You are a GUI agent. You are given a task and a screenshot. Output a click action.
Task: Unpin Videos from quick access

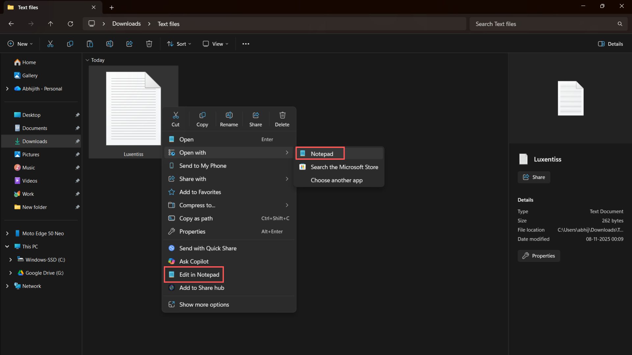[77, 180]
